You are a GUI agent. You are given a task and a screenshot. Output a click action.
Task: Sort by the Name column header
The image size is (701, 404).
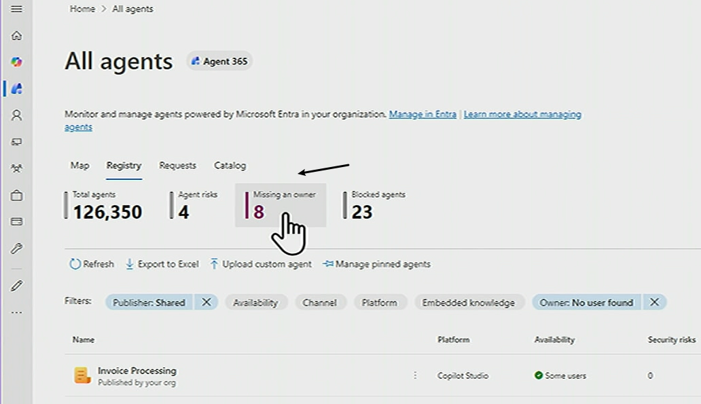point(84,339)
